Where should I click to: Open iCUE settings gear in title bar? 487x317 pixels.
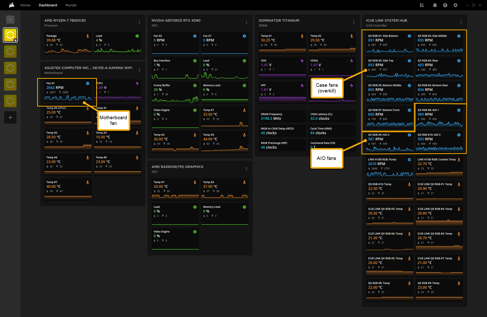(456, 5)
